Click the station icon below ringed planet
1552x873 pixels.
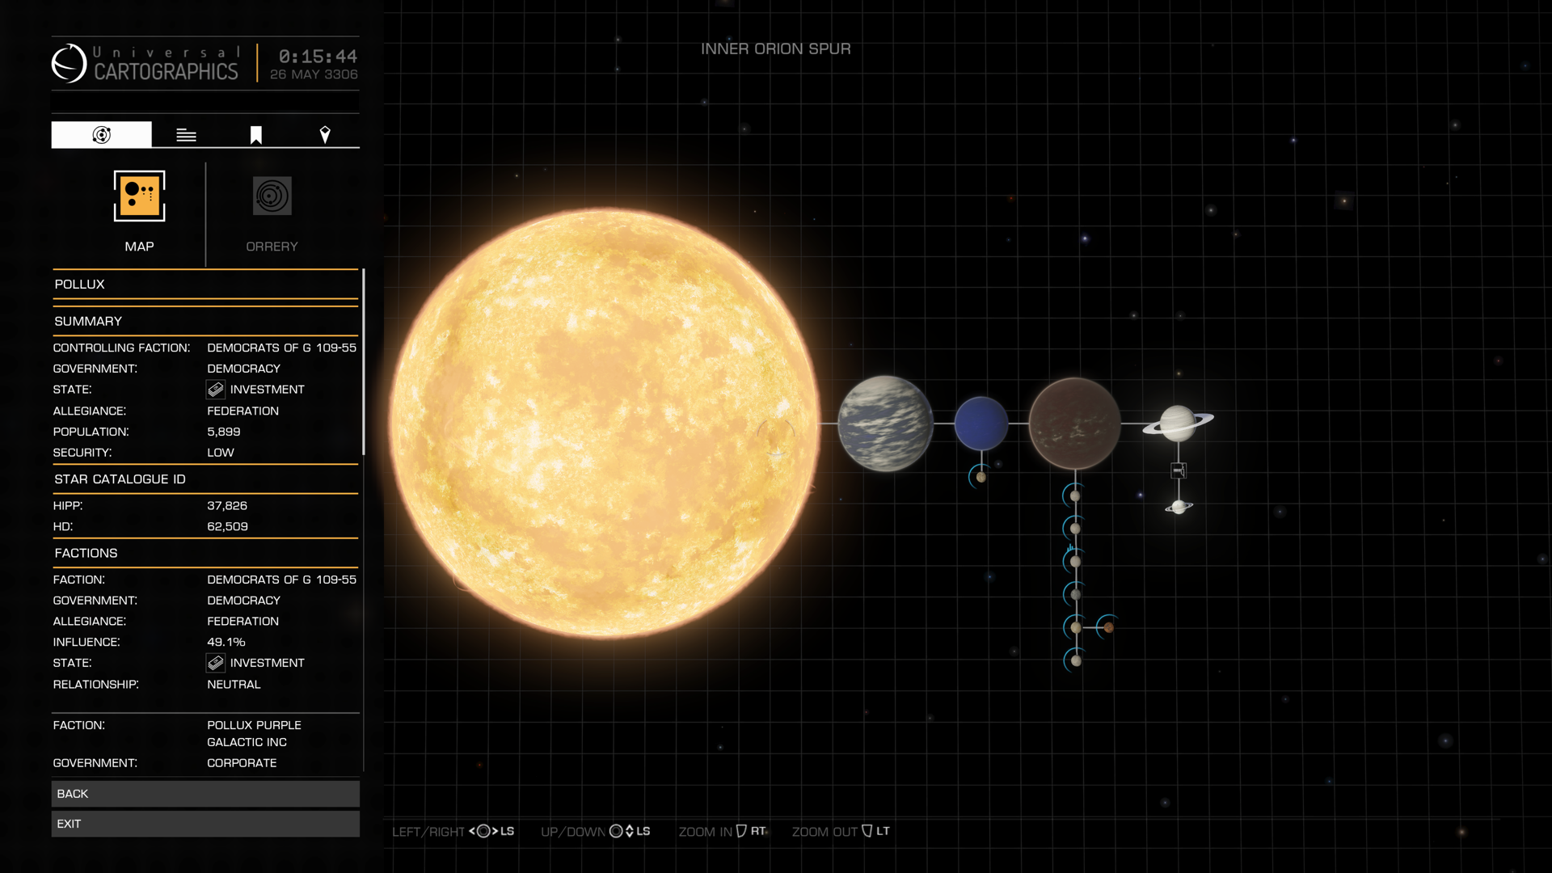tap(1179, 470)
